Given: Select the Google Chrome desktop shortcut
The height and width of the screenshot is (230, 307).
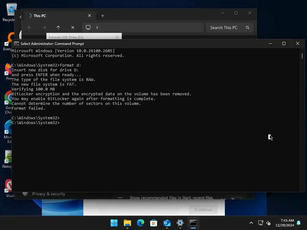Looking at the screenshot, I should (x=8, y=102).
